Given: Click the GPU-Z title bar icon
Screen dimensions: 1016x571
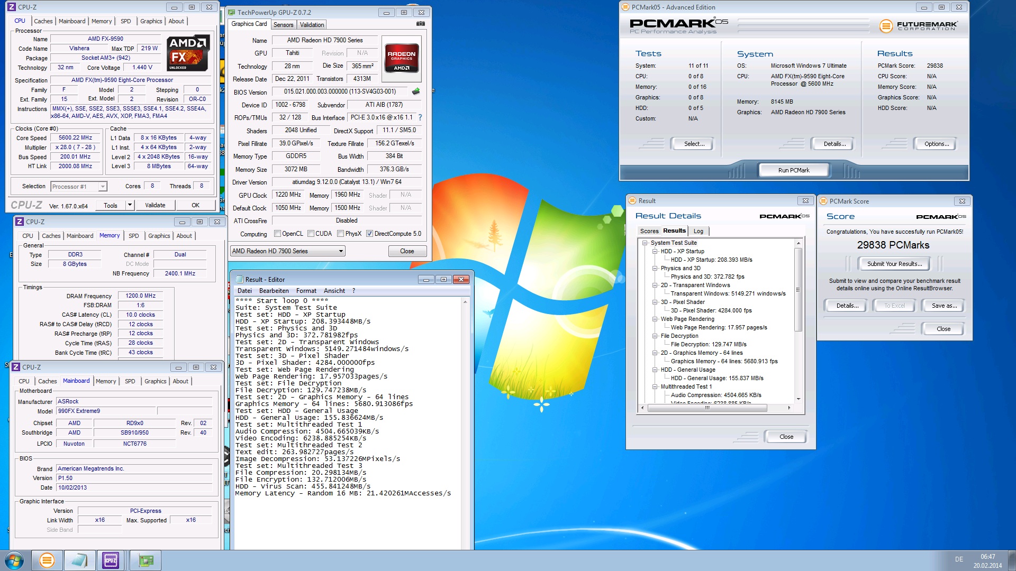Looking at the screenshot, I should [231, 12].
